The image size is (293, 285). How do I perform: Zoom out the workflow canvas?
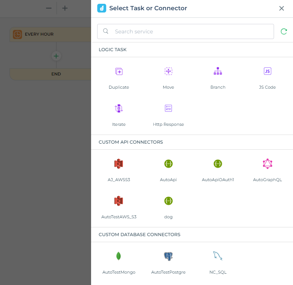pyautogui.click(x=49, y=8)
